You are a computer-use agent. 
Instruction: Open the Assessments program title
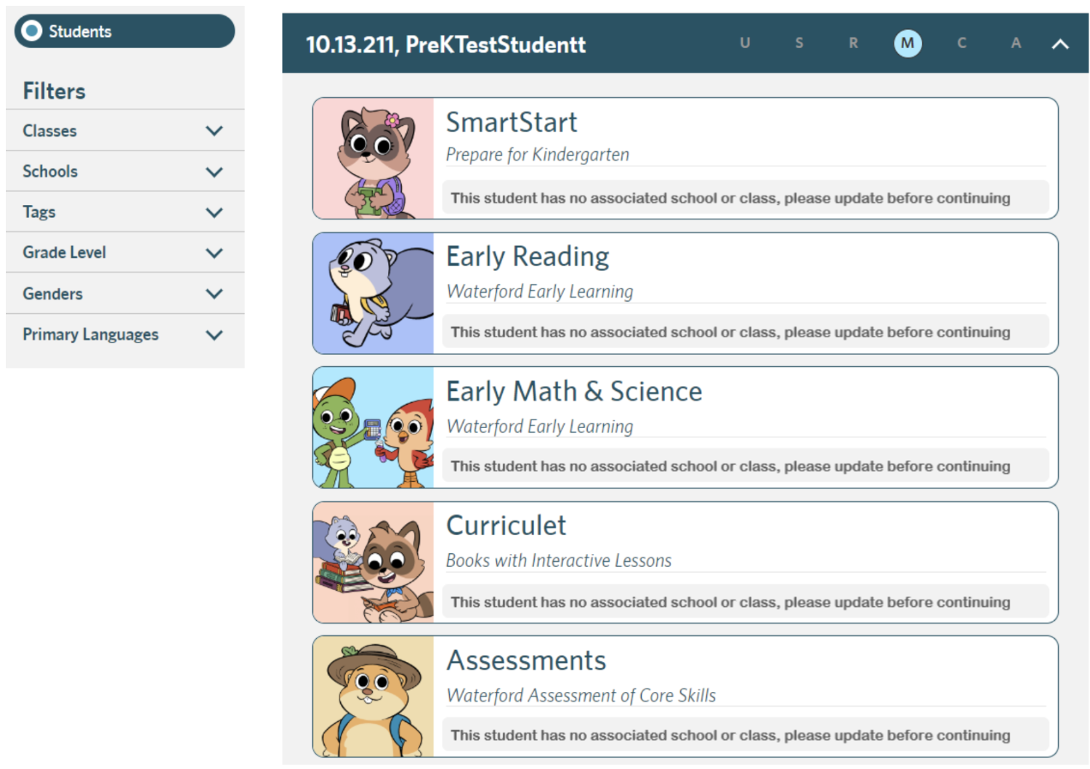point(526,660)
